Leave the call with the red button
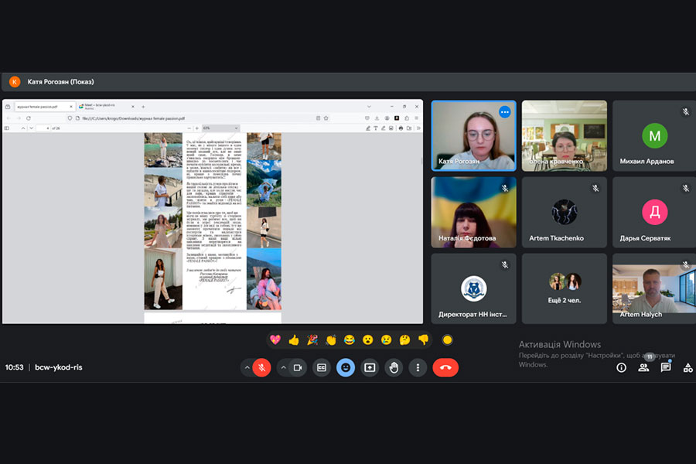696x464 pixels. click(x=445, y=367)
